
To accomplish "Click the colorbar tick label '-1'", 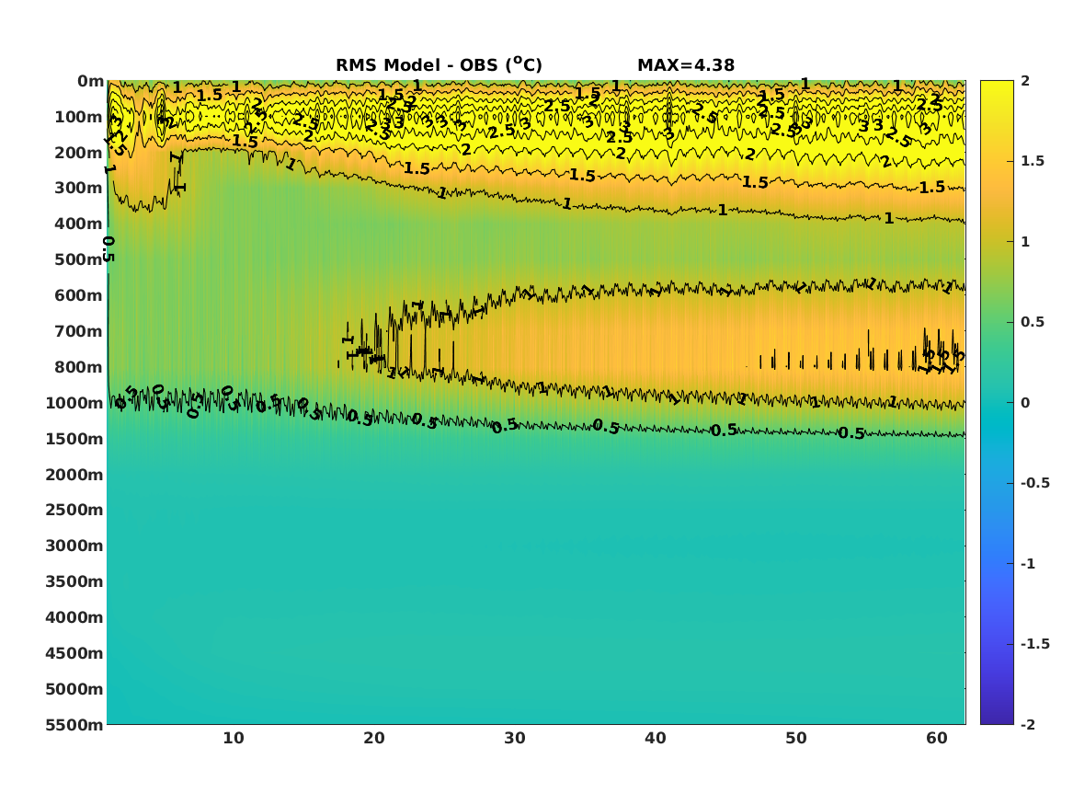I will (x=1028, y=564).
